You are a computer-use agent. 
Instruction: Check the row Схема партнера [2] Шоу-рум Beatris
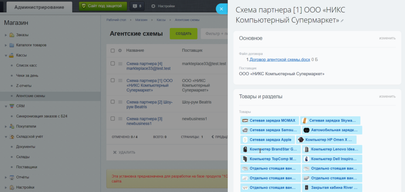112,102
